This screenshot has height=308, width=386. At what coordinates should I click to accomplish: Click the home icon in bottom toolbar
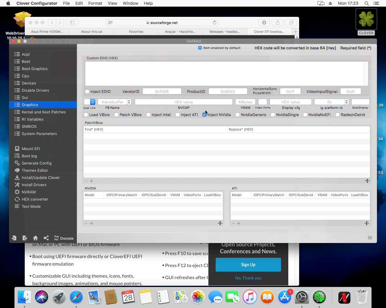[x=35, y=238]
